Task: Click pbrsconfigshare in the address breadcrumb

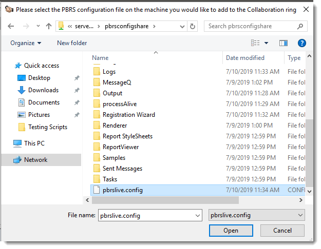Action: point(126,26)
